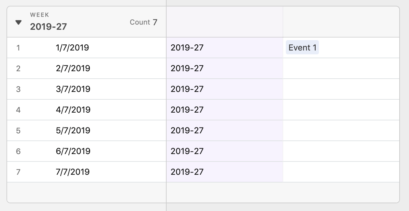
Task: Click row number 4
Action: click(18, 110)
